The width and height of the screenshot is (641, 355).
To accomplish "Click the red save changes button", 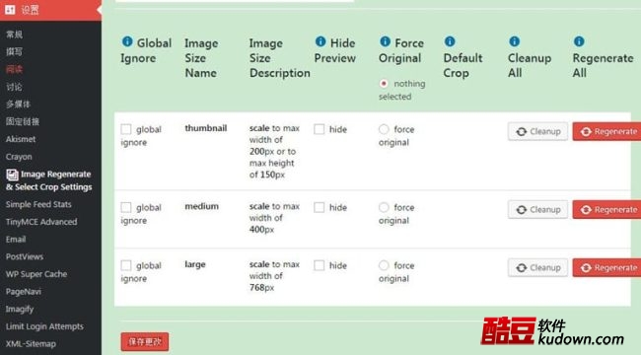I will click(x=145, y=341).
